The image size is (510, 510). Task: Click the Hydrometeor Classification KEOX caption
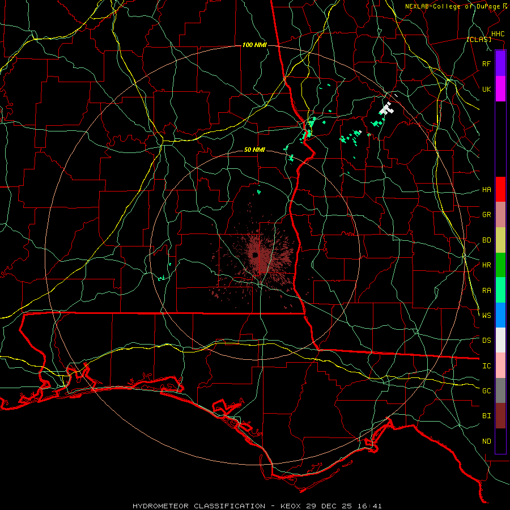(257, 506)
